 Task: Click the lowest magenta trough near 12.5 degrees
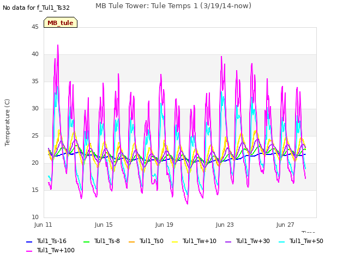tap(188, 203)
